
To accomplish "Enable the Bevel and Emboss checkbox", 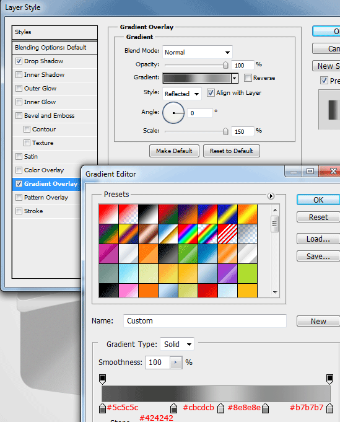I will point(19,115).
